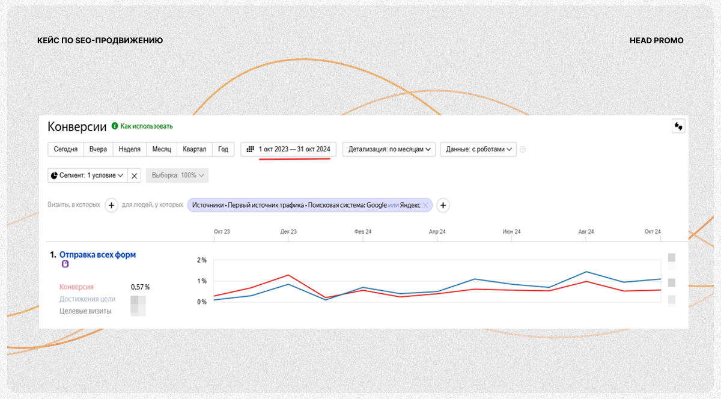721x399 pixels.
Task: Open the Выборка: 100% dropdown
Action: coord(177,175)
